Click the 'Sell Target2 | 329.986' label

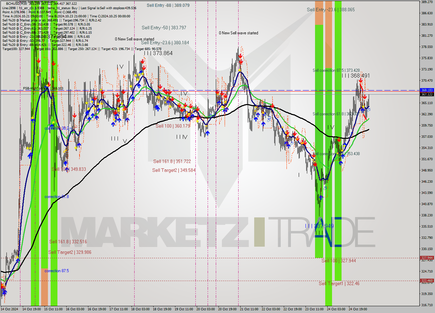pos(70,252)
